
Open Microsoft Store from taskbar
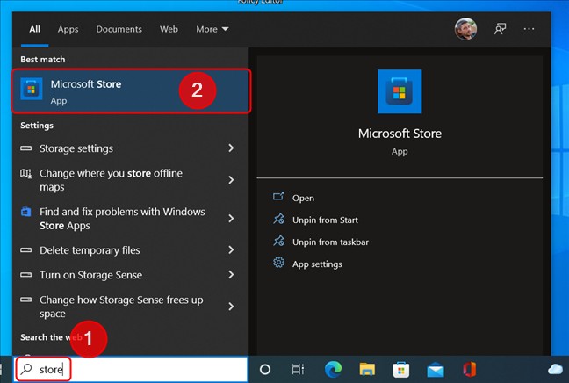(401, 370)
